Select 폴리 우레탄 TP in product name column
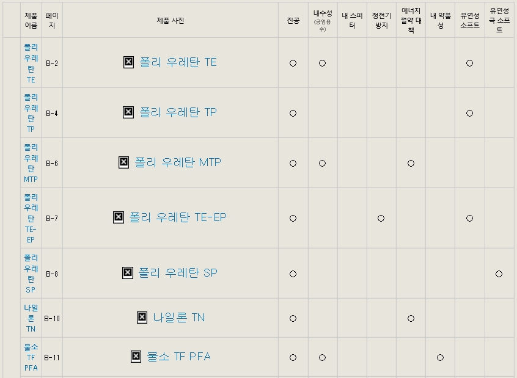Viewport: 517px width, 378px height. click(31, 113)
